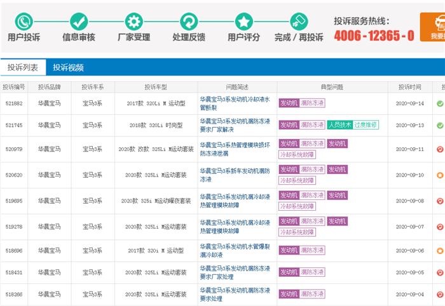Click the 用户投诉 phone step icon
Viewport: 445px width, 306px height.
(24, 22)
